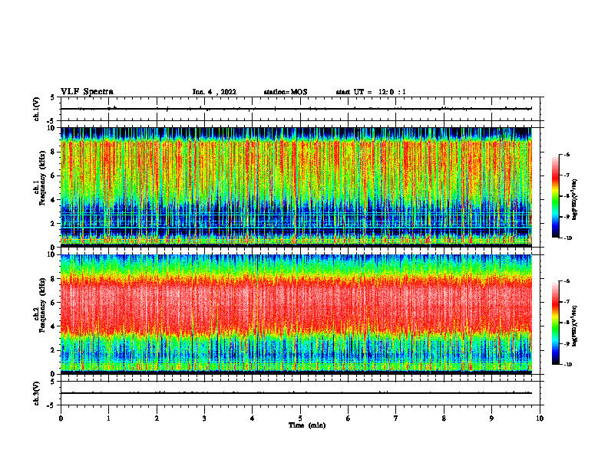Viewport: 608px width, 469px height.
Task: Select the ch.2 "Frequency (kHz)" axis label
Action: click(42, 305)
